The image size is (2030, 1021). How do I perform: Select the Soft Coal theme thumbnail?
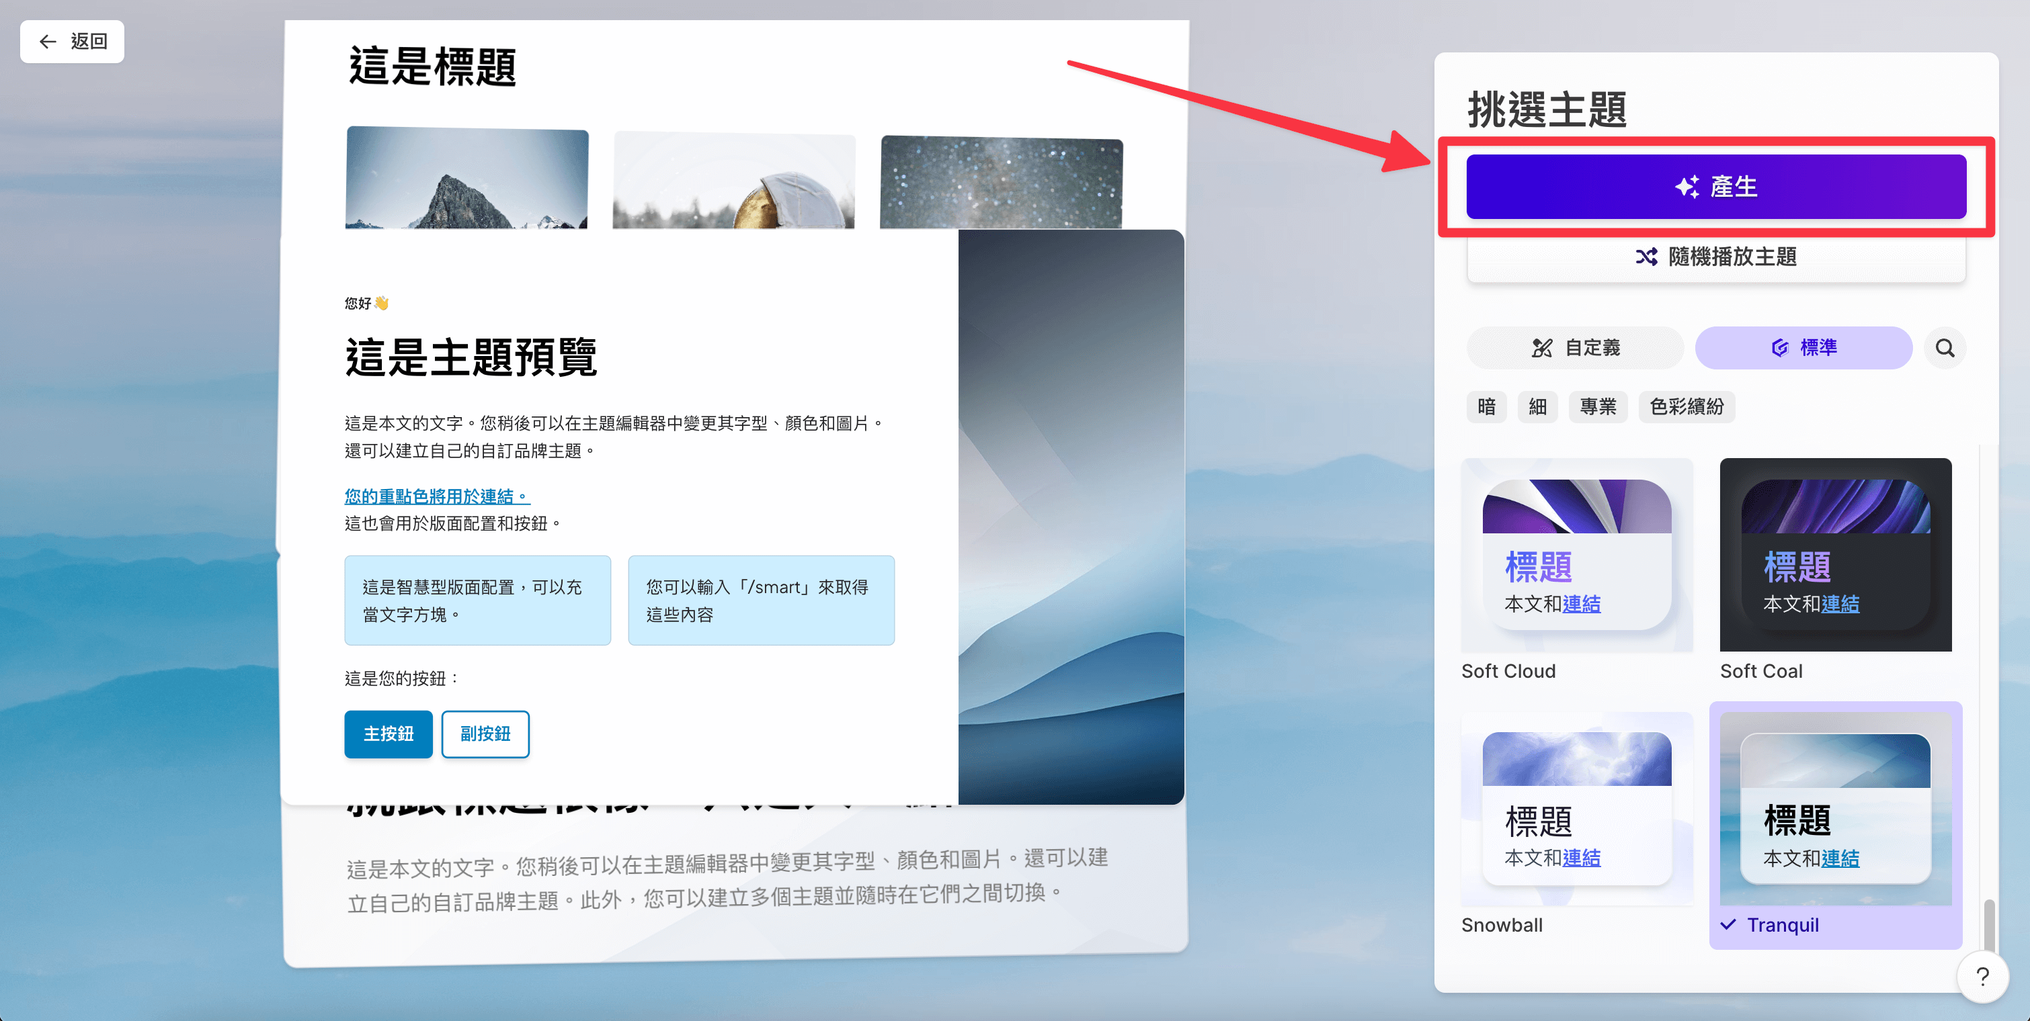click(1835, 555)
